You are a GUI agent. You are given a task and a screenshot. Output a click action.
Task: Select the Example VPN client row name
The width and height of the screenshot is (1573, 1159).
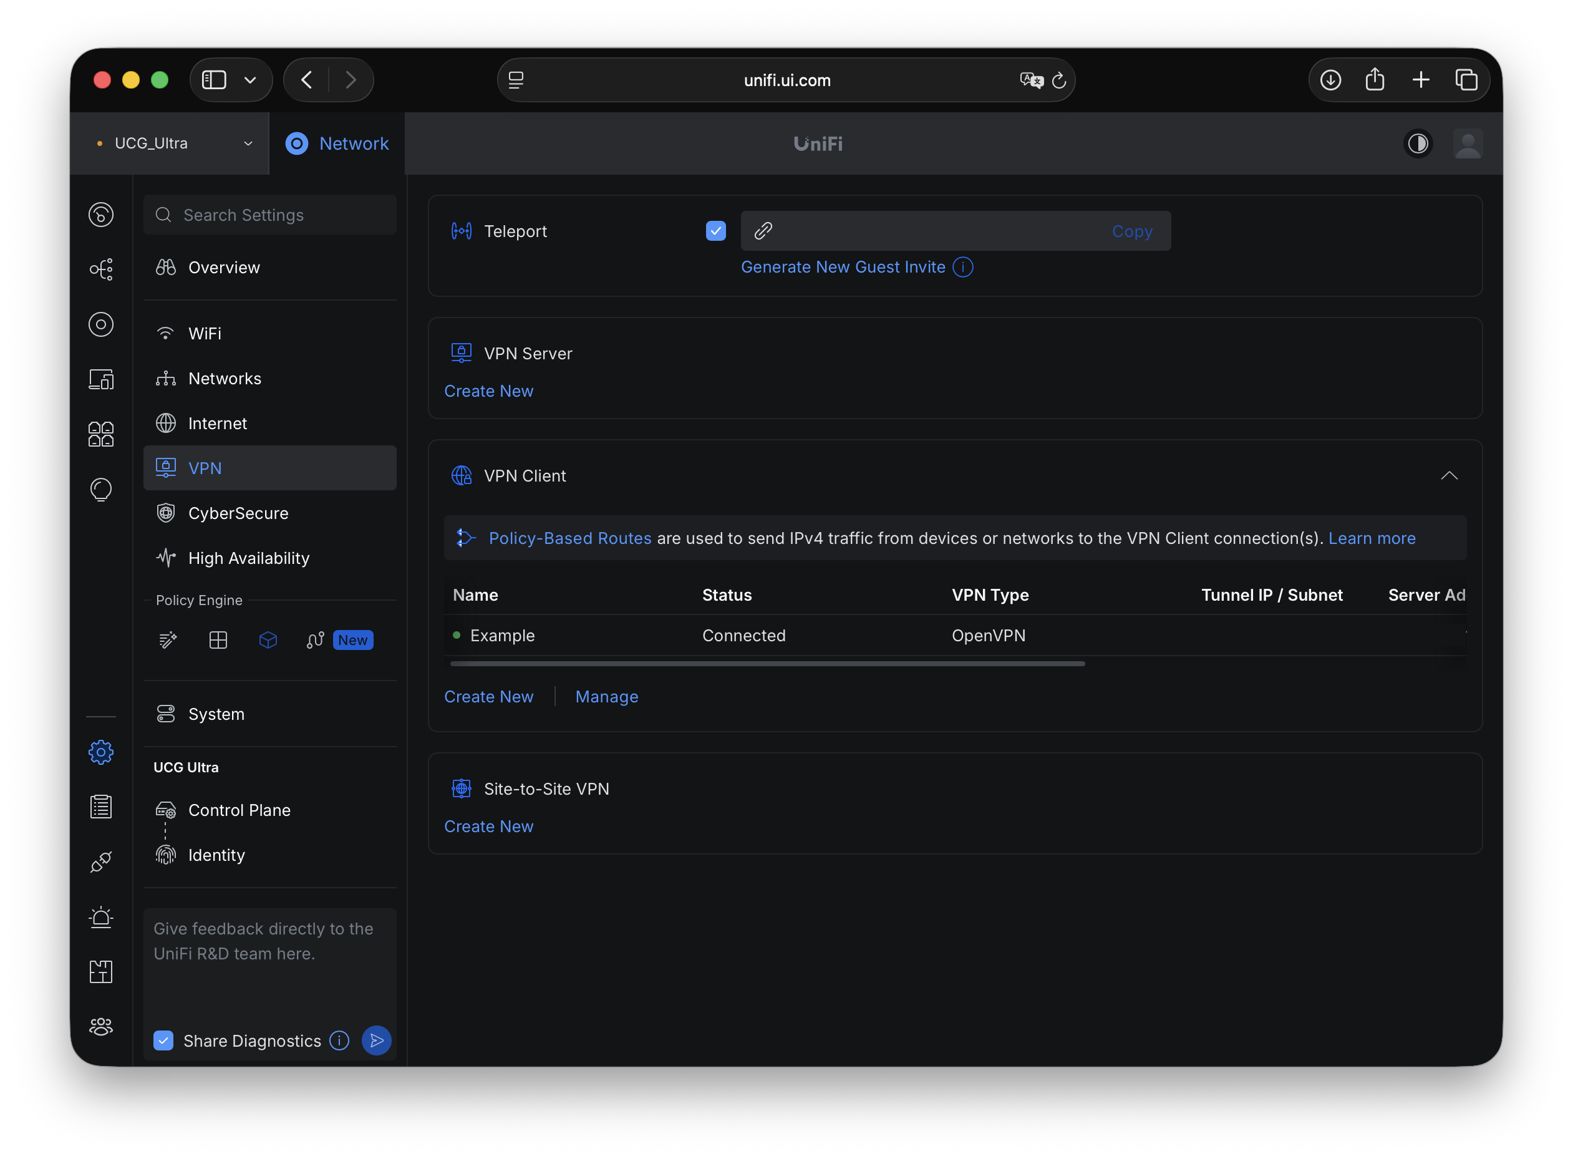coord(502,635)
